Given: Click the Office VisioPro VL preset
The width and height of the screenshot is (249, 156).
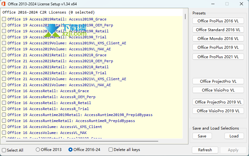Looking at the screenshot, I should coord(218,90).
